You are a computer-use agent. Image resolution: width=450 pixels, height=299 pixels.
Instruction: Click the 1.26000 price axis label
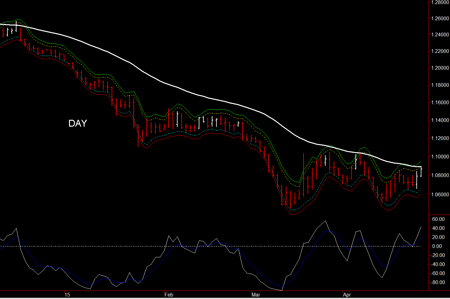[439, 18]
